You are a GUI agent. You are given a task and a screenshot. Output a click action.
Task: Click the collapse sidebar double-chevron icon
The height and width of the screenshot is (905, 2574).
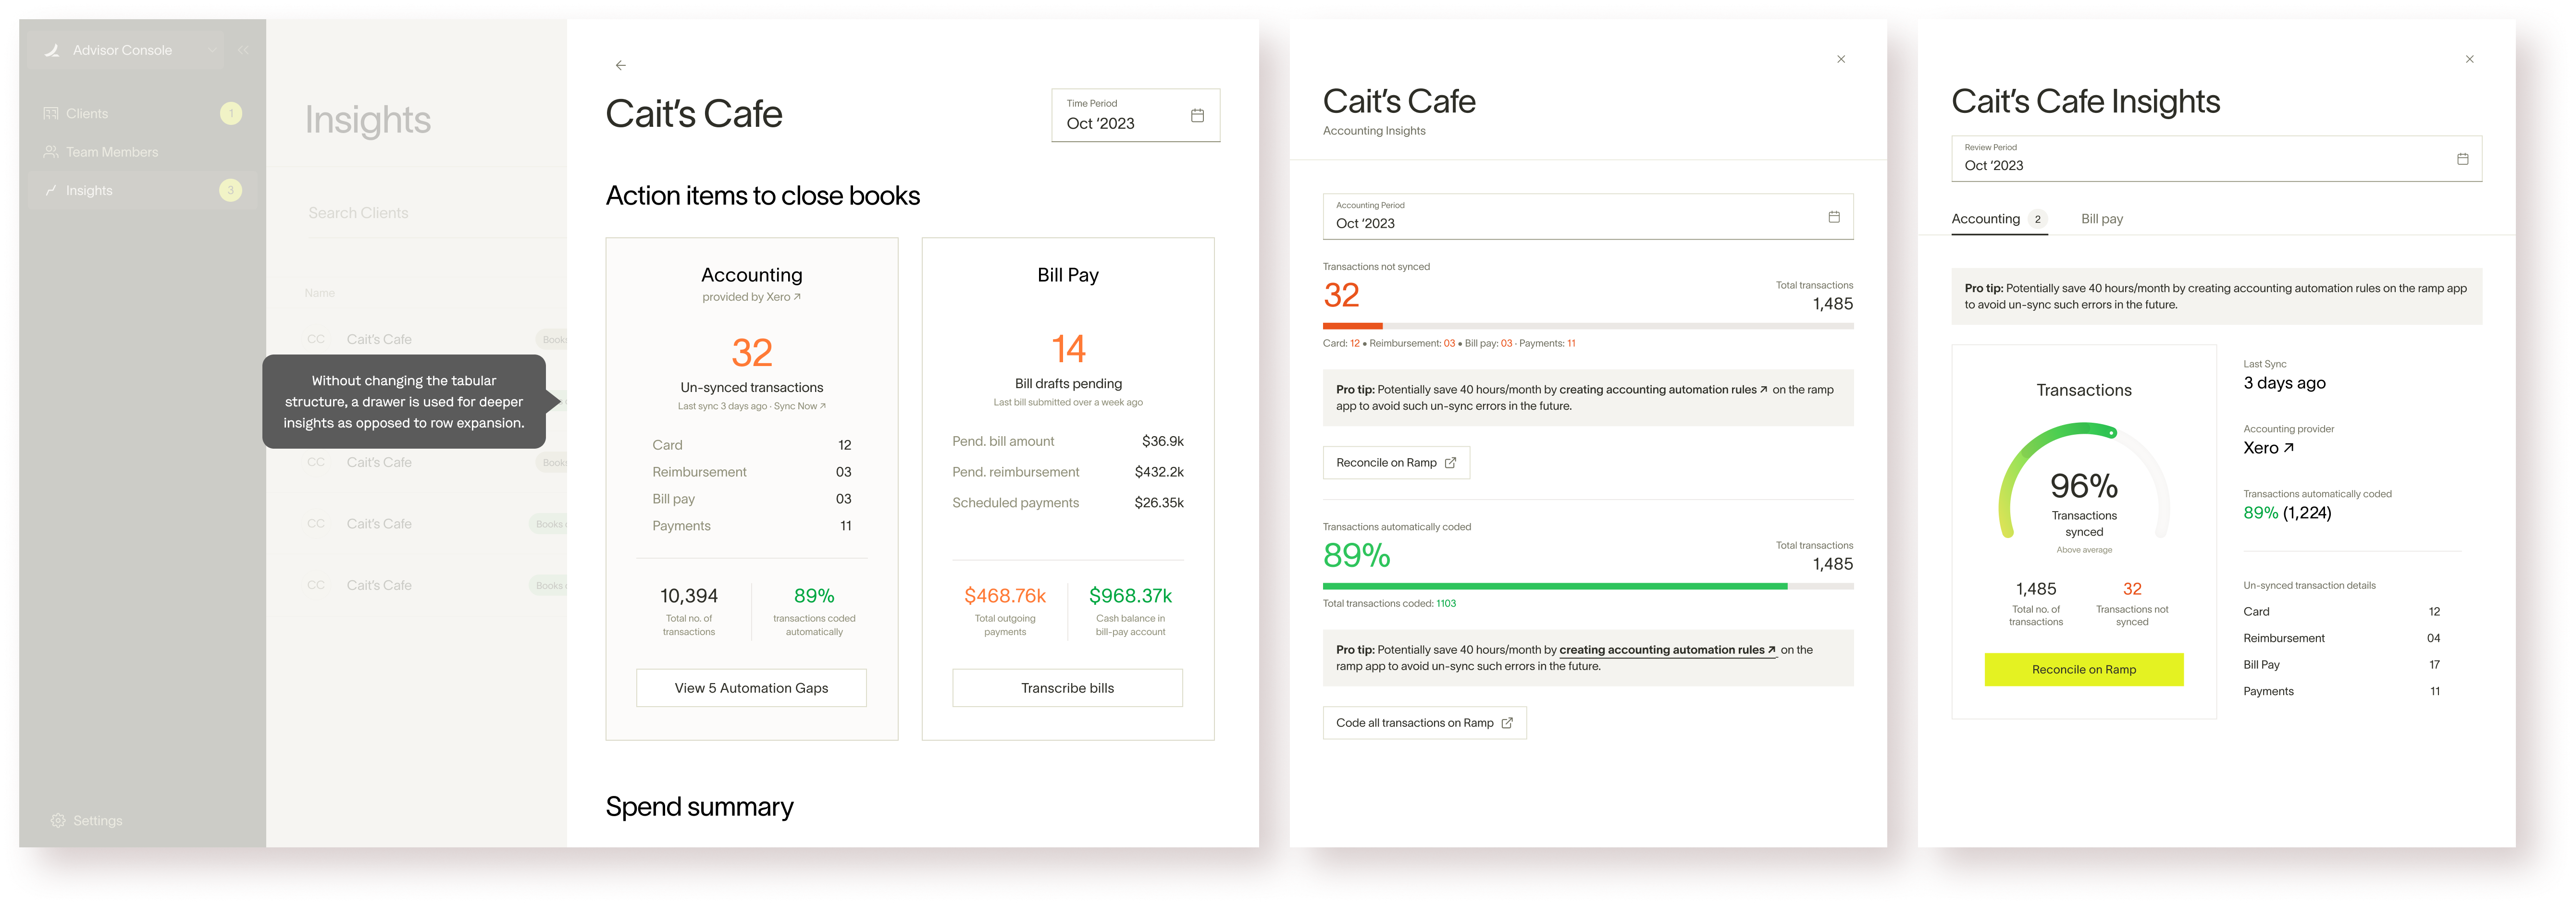pyautogui.click(x=243, y=50)
